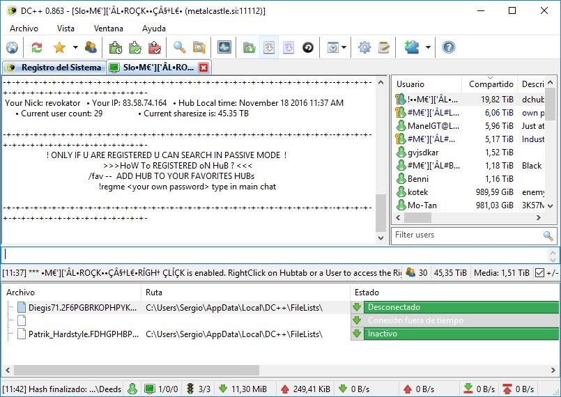Click the Ruta column header in transfers
The image size is (561, 397).
[x=245, y=293]
